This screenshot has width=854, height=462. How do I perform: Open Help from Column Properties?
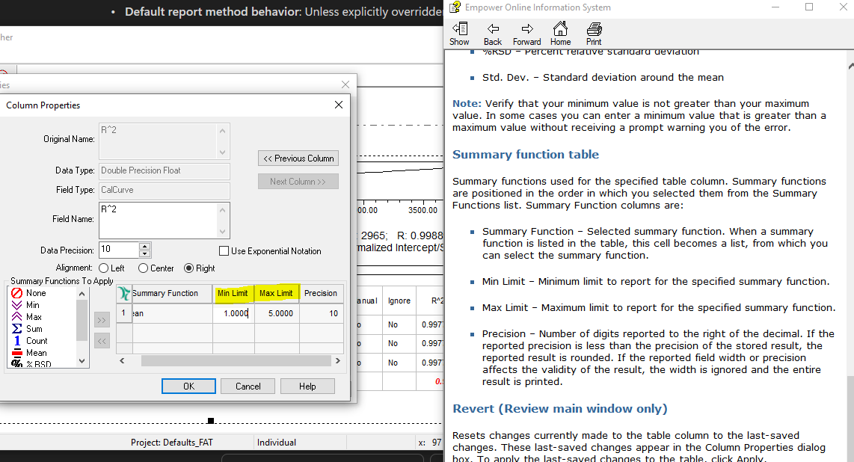point(307,386)
